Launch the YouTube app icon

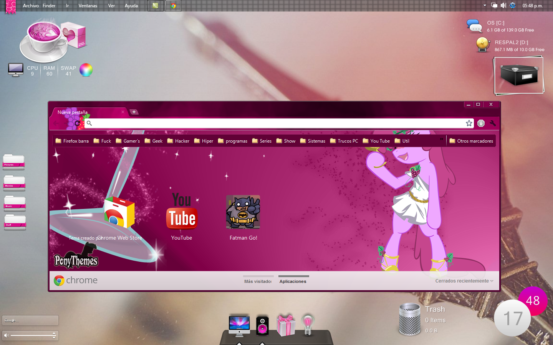[182, 212]
